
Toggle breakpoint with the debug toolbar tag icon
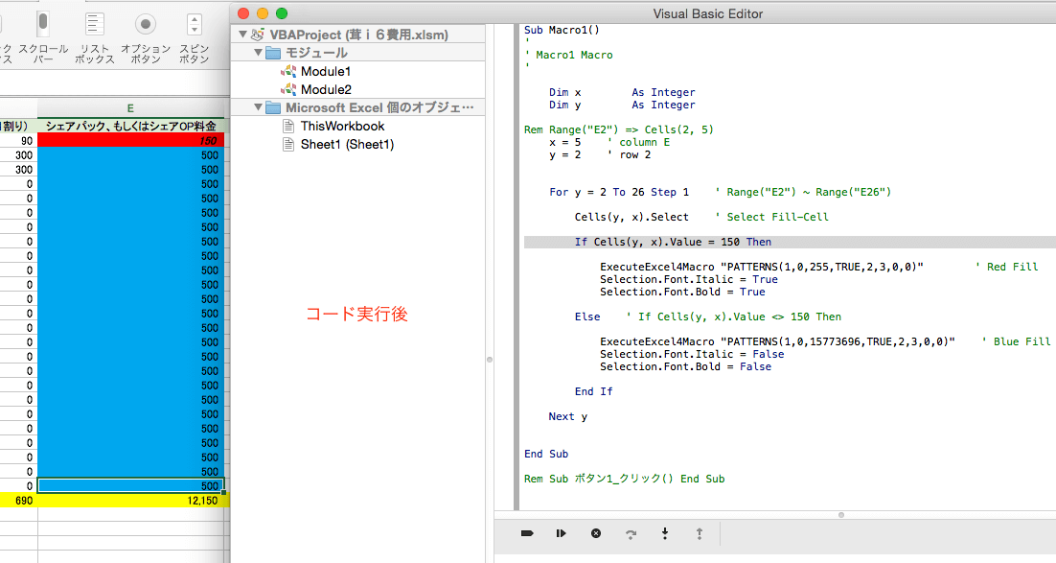[527, 533]
